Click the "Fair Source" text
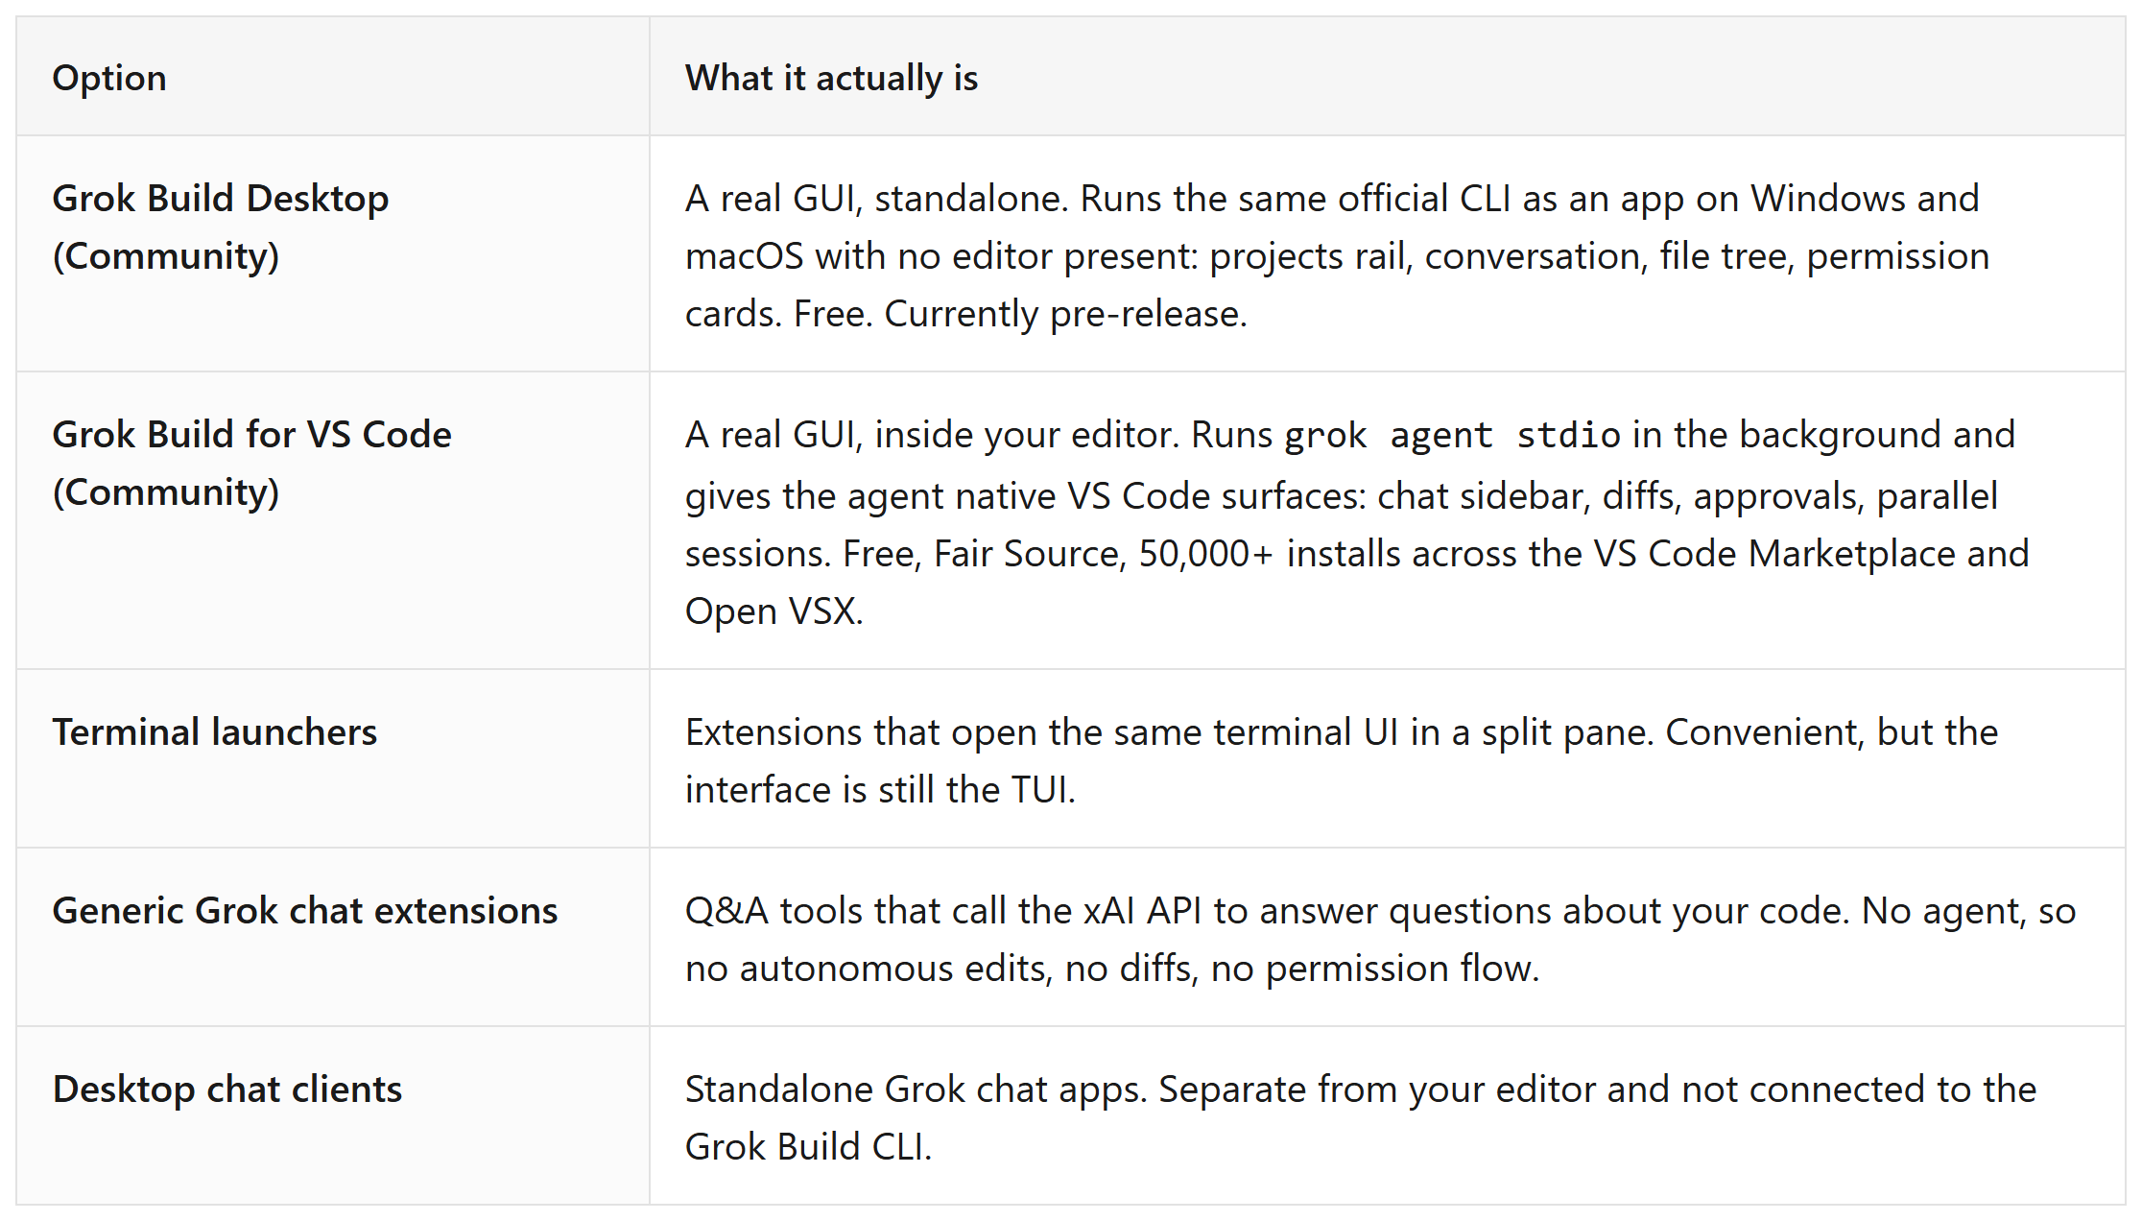2142x1221 pixels. point(1029,553)
